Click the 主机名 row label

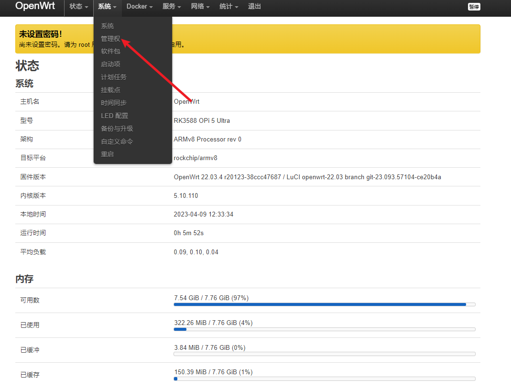coord(30,102)
